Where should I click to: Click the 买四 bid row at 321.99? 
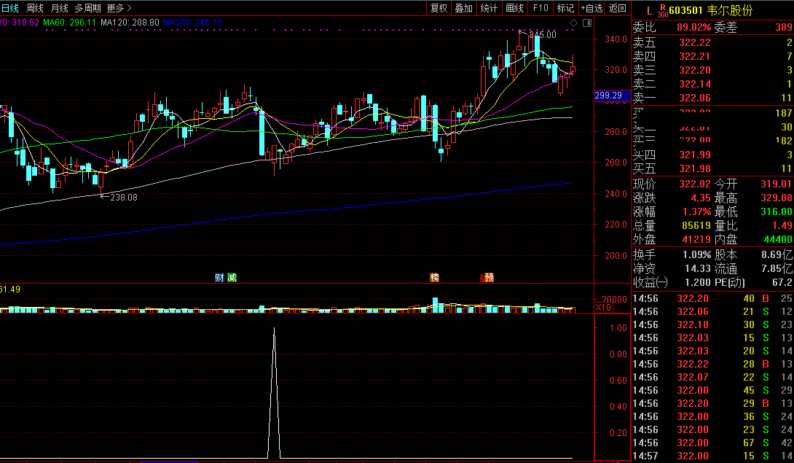pyautogui.click(x=712, y=155)
